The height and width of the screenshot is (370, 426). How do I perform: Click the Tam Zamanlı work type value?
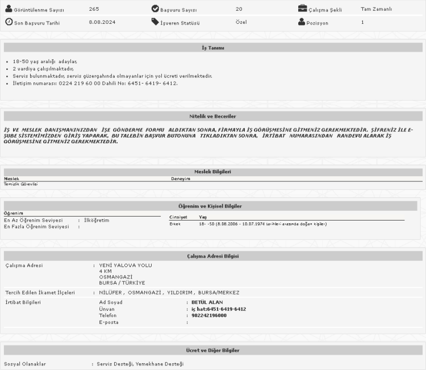click(376, 9)
